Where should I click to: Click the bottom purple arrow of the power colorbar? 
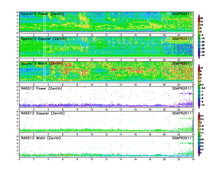(x=199, y=57)
